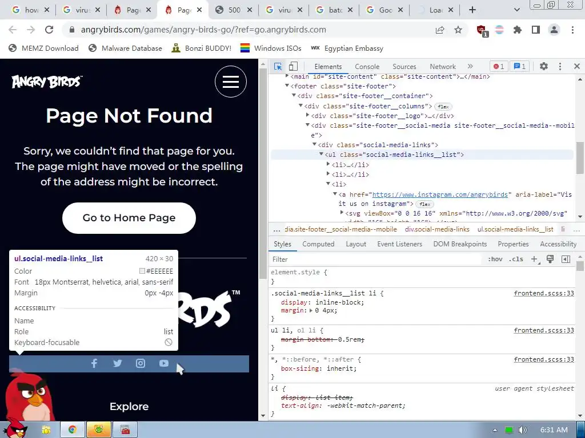Switch to the Elements tab
Image resolution: width=585 pixels, height=438 pixels.
[328, 67]
